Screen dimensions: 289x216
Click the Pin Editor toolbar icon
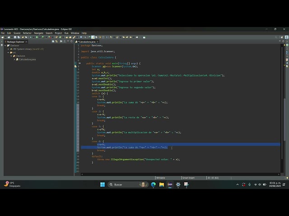pyautogui.click(x=144, y=37)
